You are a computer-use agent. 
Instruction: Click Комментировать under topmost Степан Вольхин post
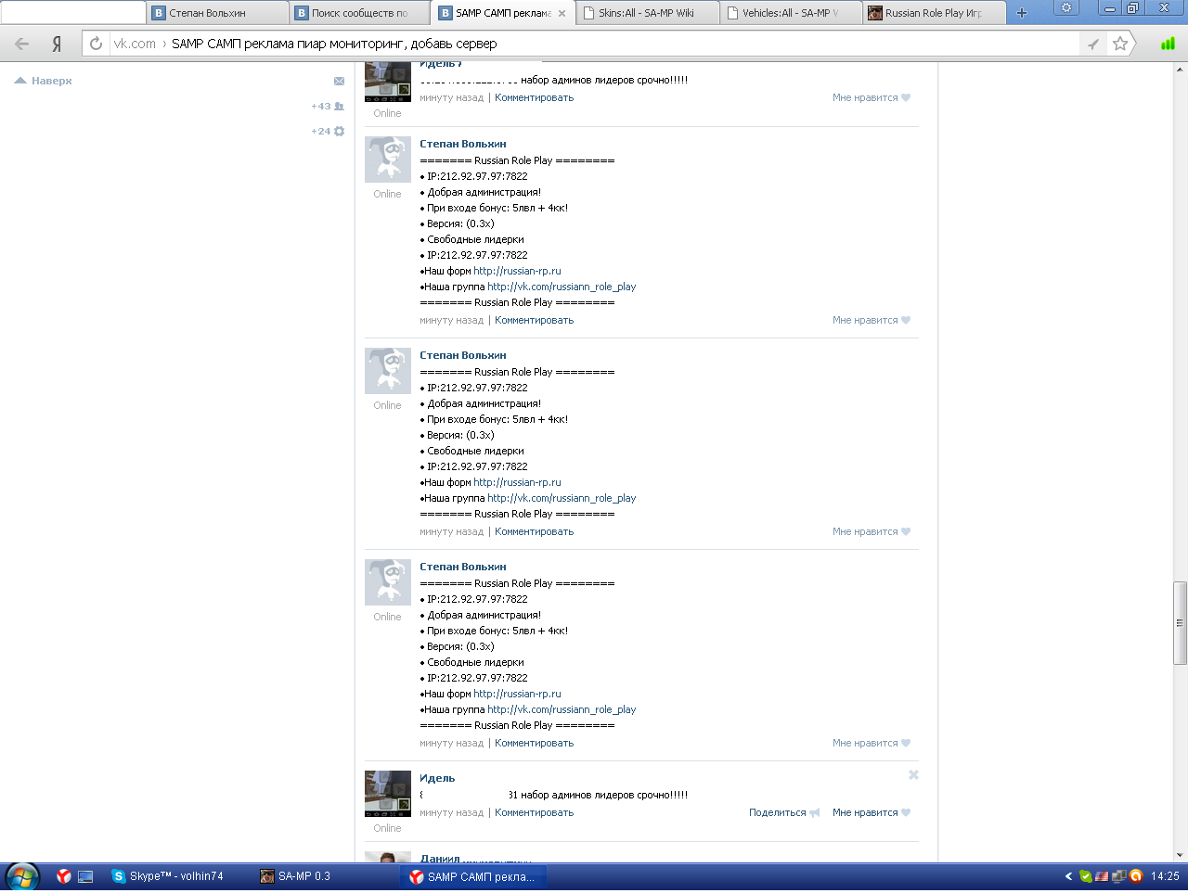coord(534,320)
